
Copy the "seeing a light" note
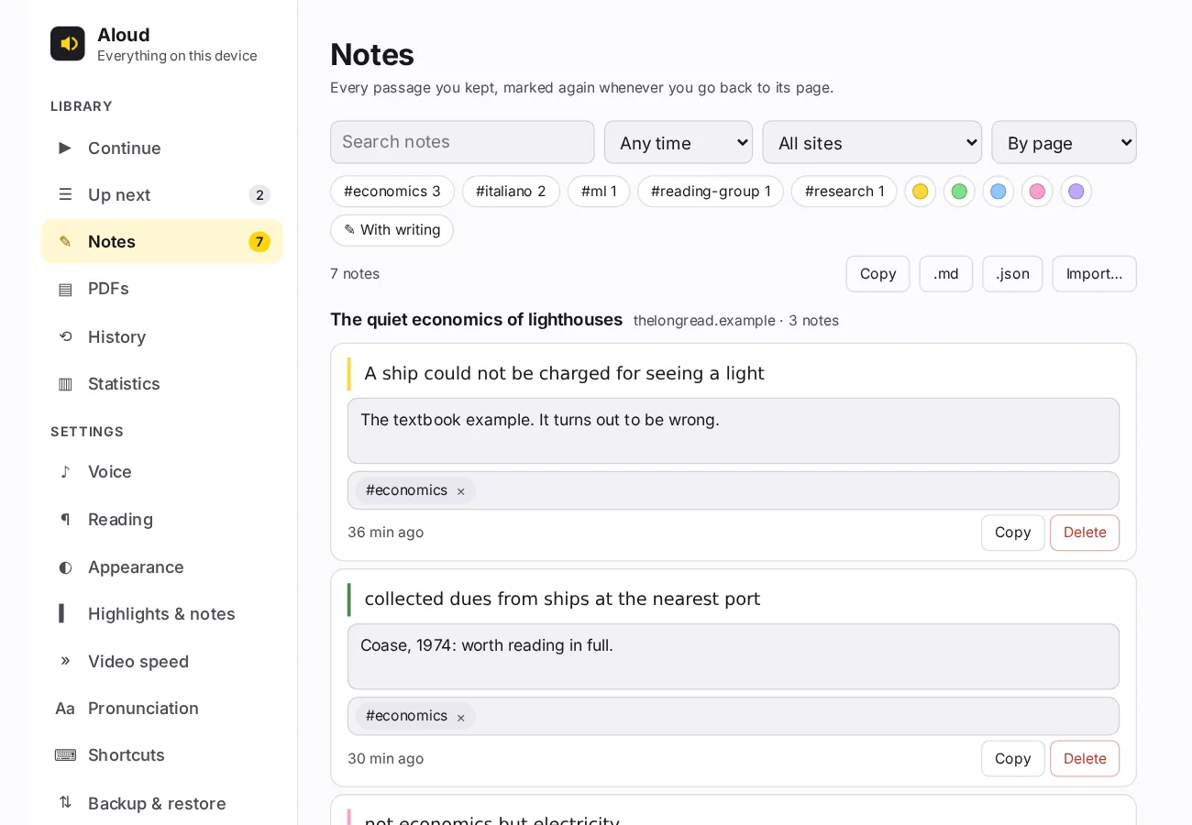click(x=1013, y=533)
